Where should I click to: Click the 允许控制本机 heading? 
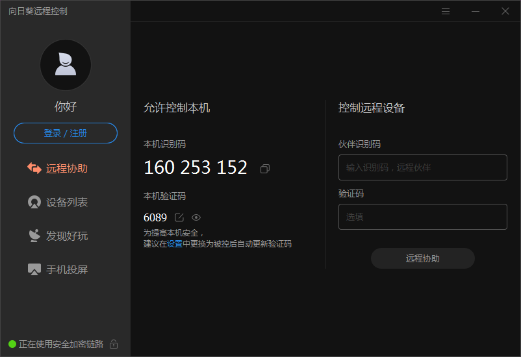(x=177, y=108)
